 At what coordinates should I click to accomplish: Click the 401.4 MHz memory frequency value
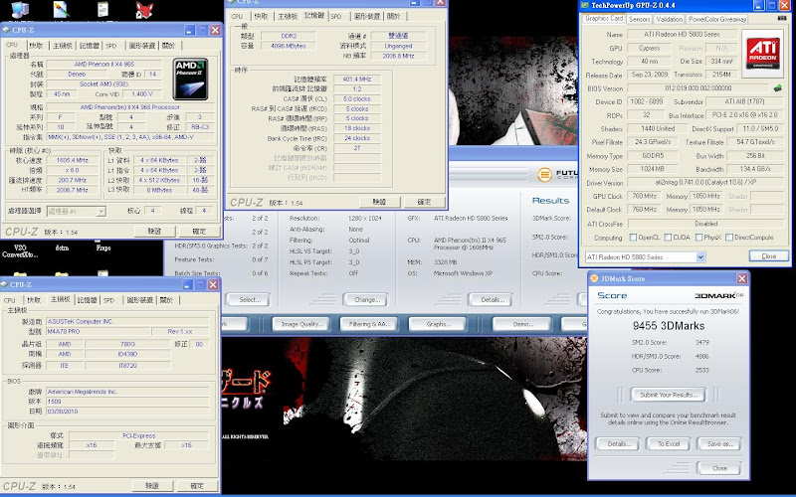tap(357, 80)
